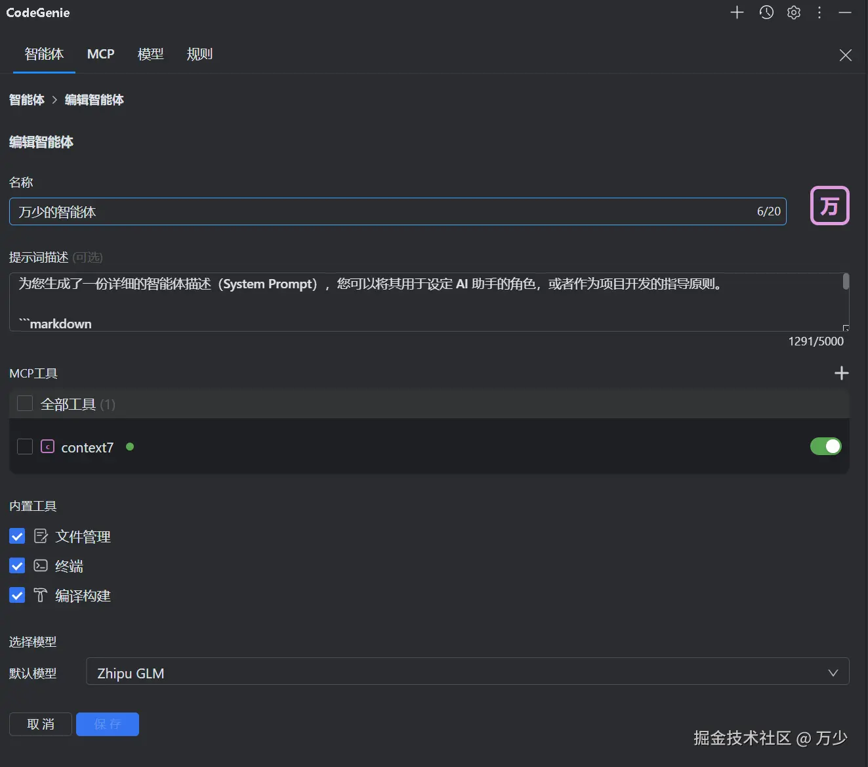Click the 全部工具 label text
This screenshot has width=868, height=767.
tap(68, 404)
